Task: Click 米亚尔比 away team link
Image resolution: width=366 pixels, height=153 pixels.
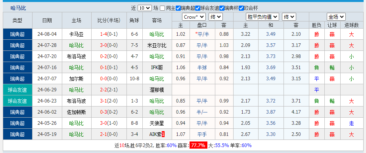Action: (157, 45)
